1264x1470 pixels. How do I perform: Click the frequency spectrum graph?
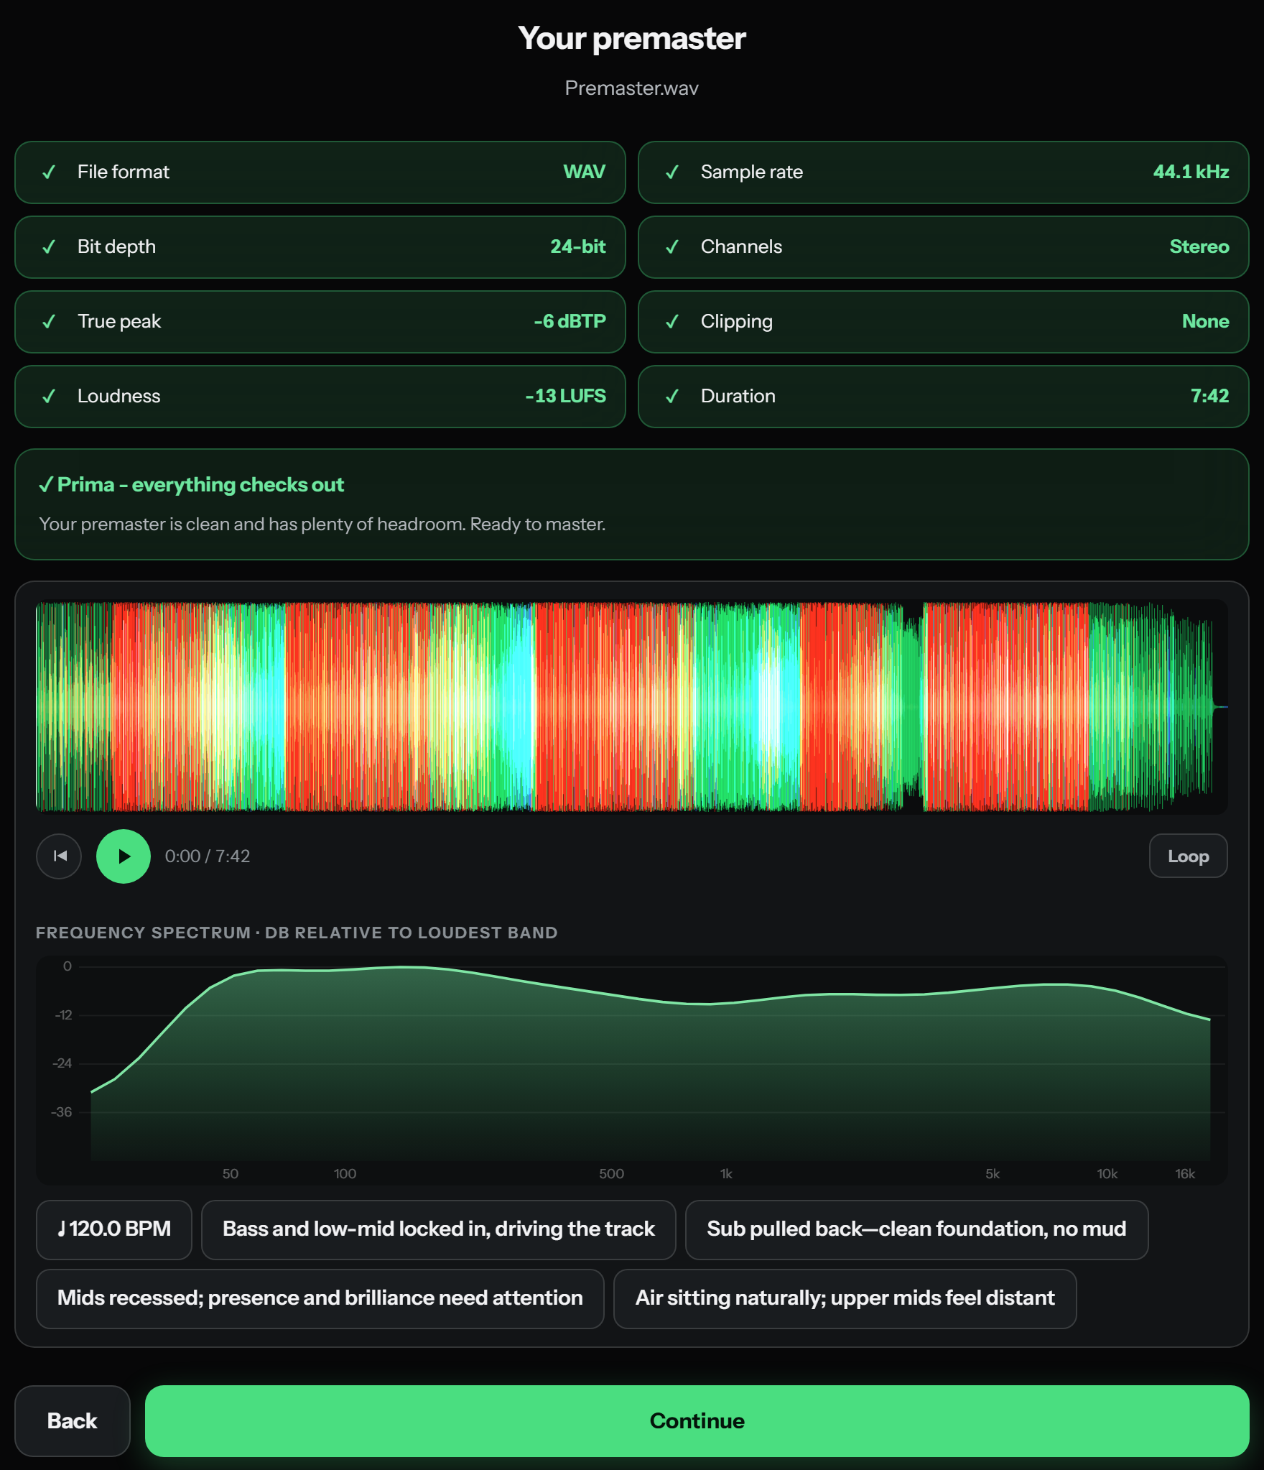pyautogui.click(x=632, y=1069)
